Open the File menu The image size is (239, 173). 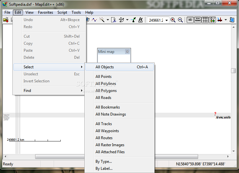(x=7, y=12)
